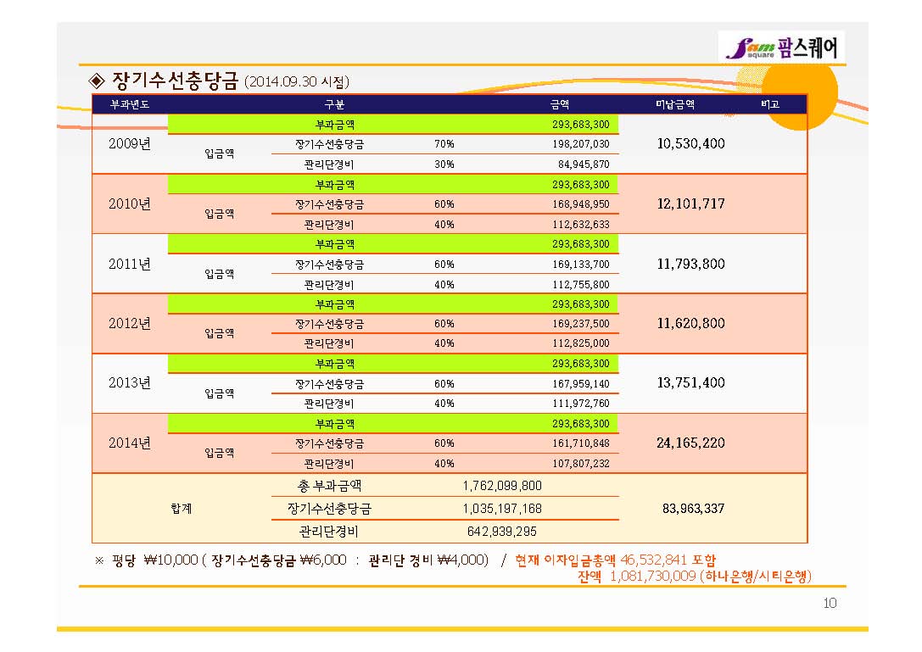Click the unpaid amount 10,530,400

tap(691, 143)
